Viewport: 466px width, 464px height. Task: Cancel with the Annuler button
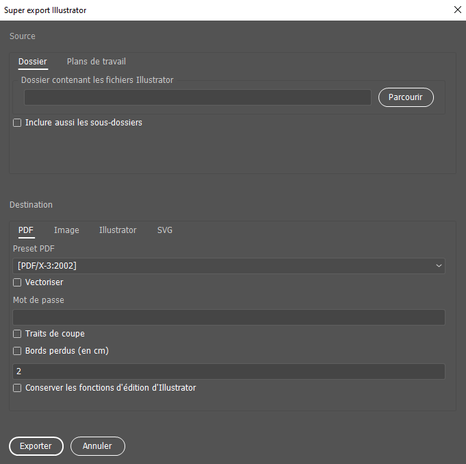[x=97, y=446]
